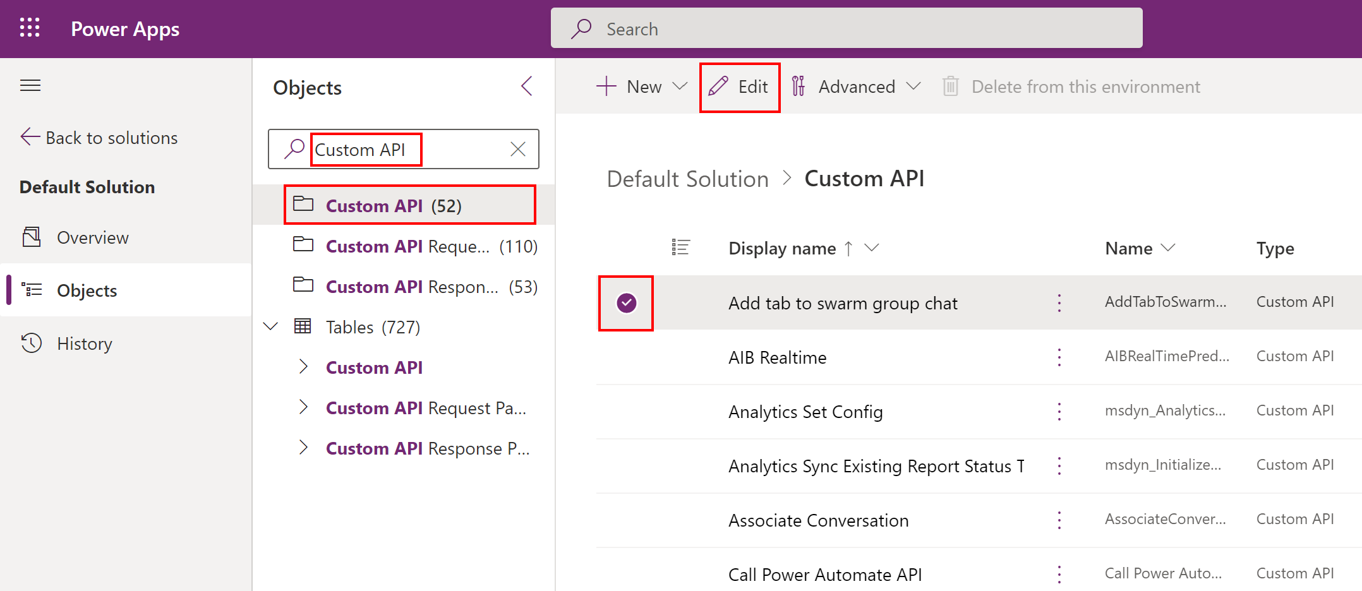Image resolution: width=1362 pixels, height=591 pixels.
Task: Click Default Solution breadcrumb link
Action: pyautogui.click(x=687, y=179)
